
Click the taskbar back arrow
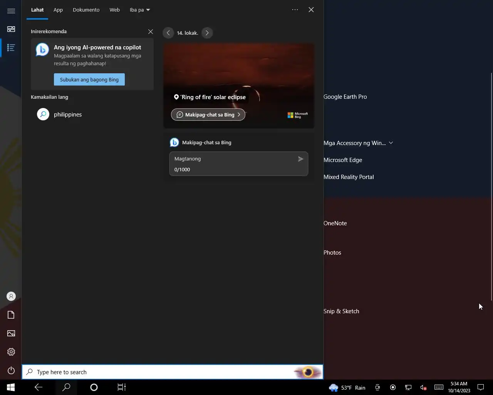pos(39,387)
